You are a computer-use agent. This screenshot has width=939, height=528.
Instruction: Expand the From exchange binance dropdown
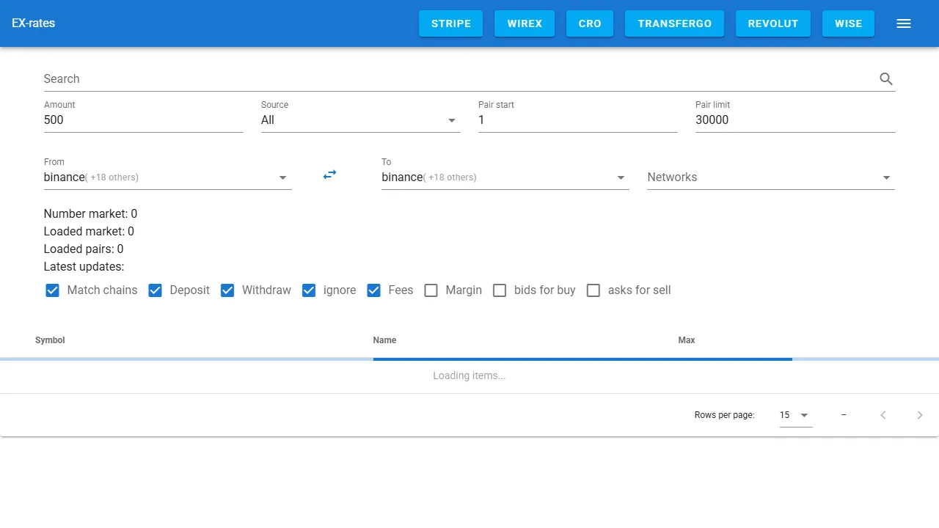282,177
